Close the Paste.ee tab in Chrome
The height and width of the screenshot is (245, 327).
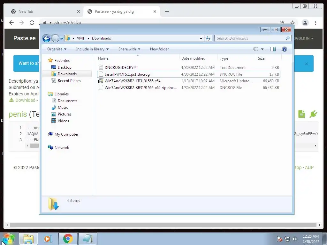click(x=155, y=12)
